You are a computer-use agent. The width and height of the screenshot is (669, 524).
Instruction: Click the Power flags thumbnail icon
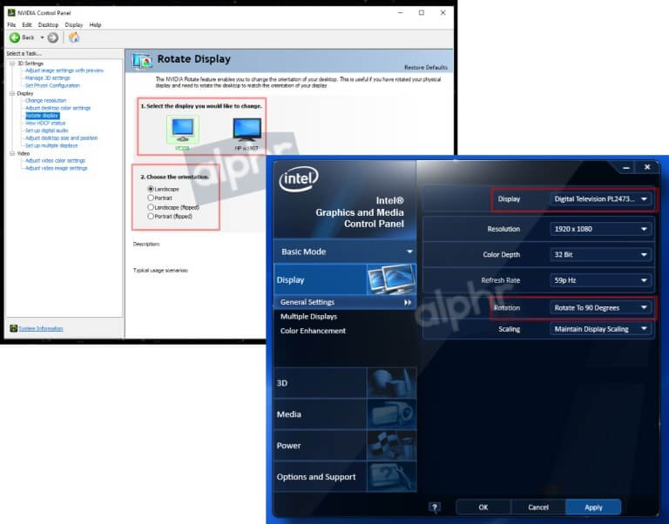(391, 446)
